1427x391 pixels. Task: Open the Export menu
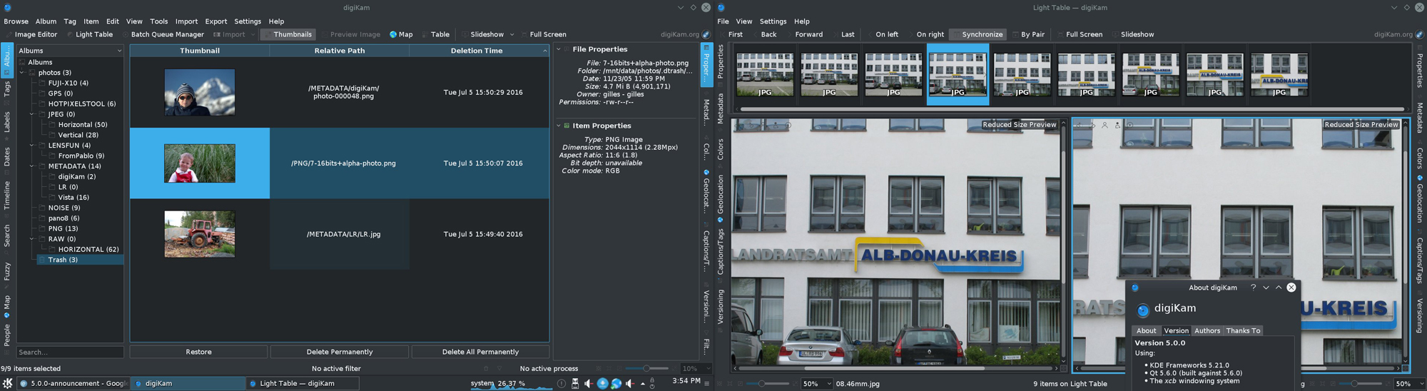pos(215,21)
